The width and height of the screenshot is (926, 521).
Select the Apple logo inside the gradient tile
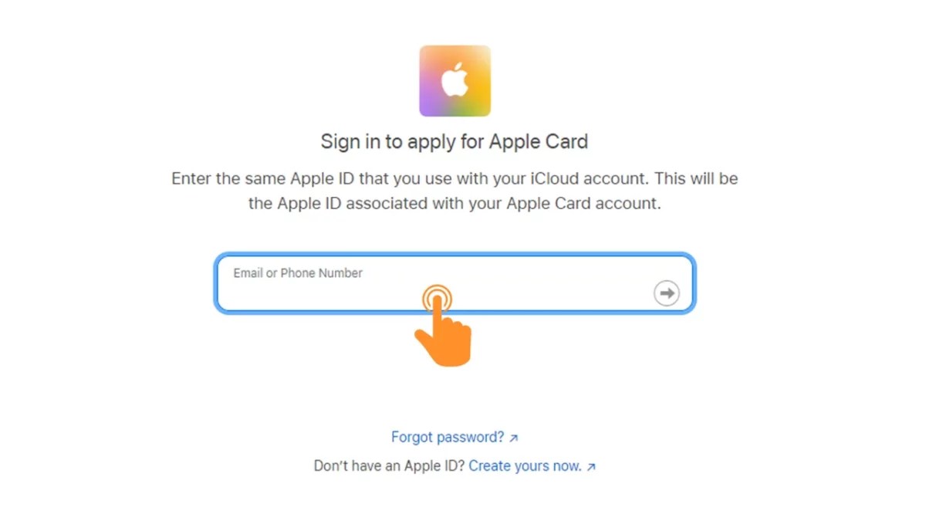point(455,80)
